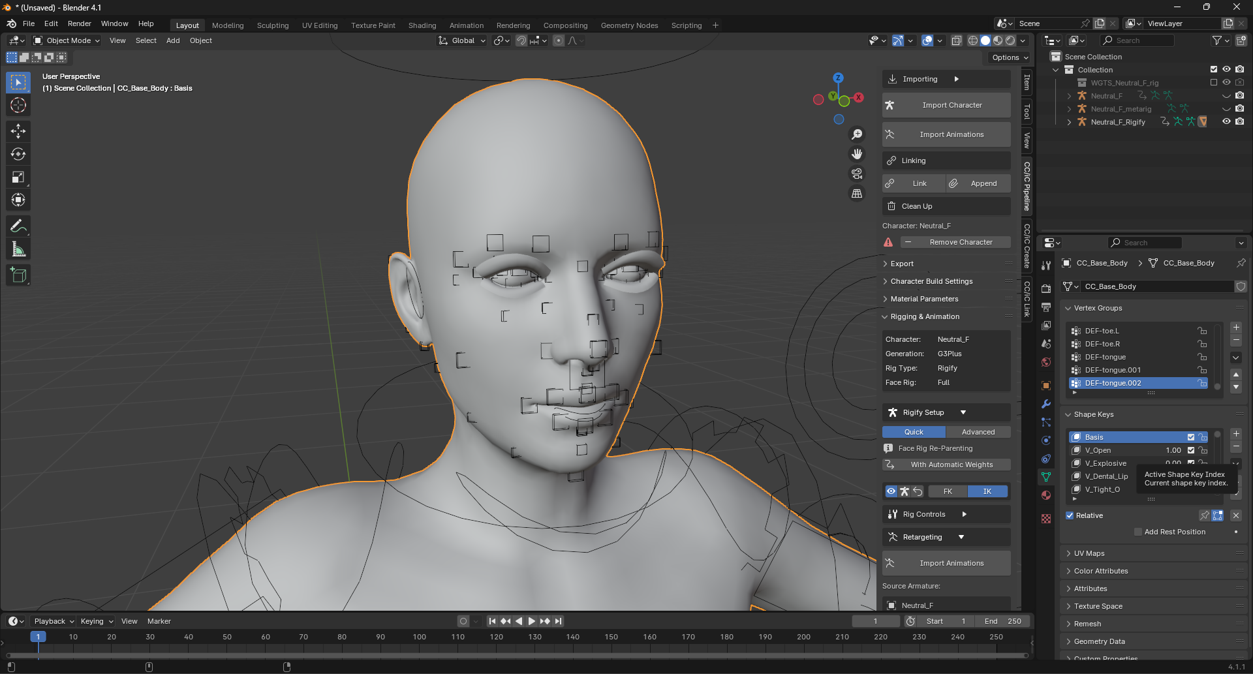Screen dimensions: 1253x674
Task: Switch to the Shading workspace tab
Action: (x=422, y=25)
